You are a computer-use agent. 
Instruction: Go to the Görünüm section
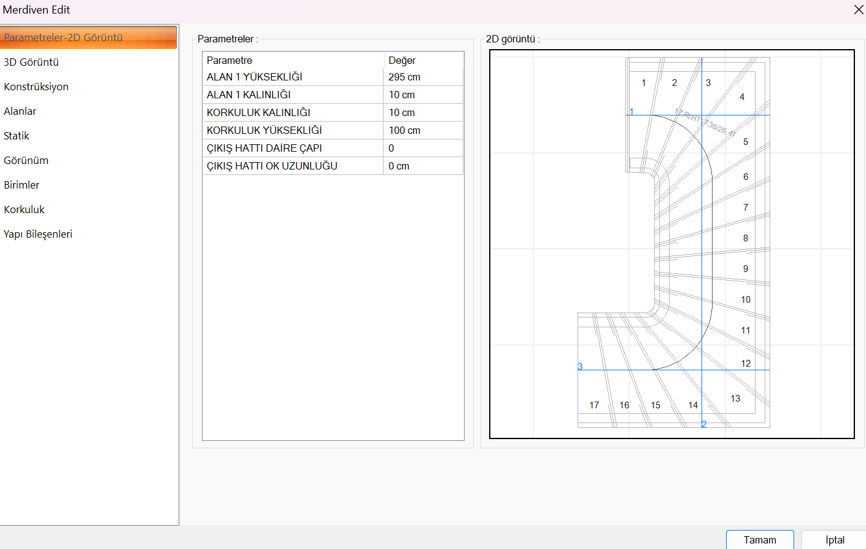[x=26, y=160]
